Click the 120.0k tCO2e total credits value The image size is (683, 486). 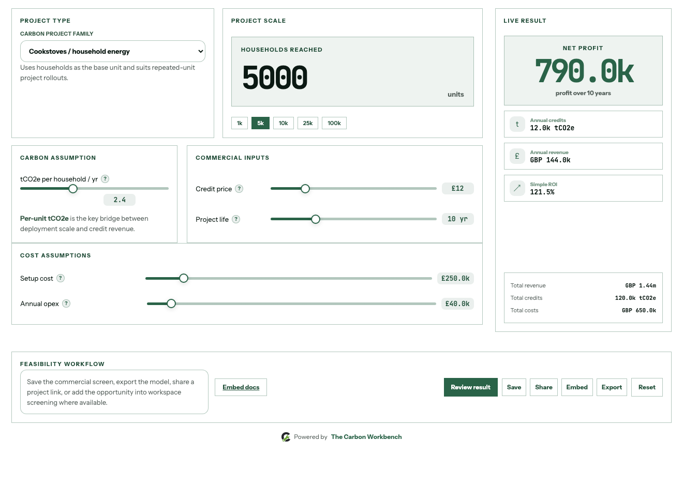[x=635, y=298]
